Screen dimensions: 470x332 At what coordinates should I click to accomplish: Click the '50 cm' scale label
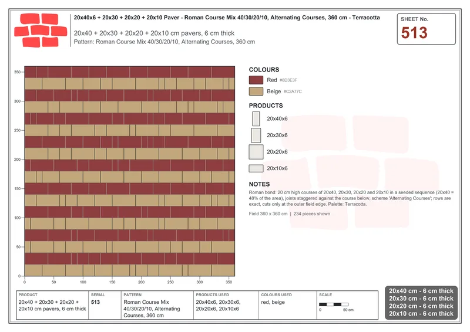[x=348, y=310]
